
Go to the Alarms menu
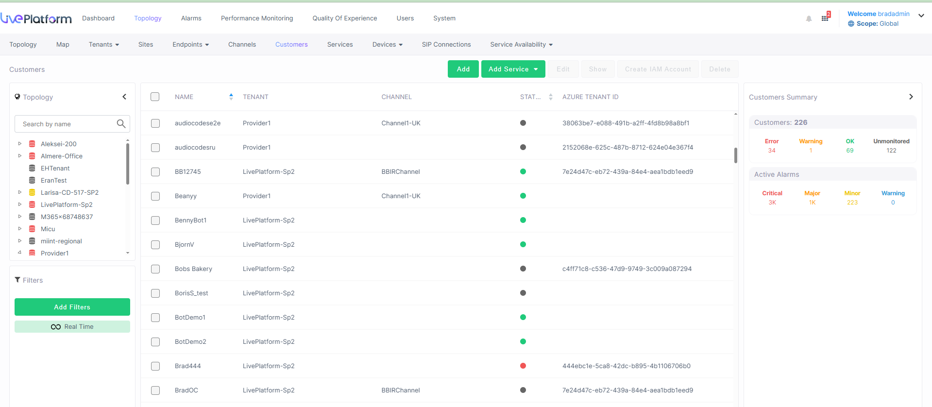pos(191,18)
